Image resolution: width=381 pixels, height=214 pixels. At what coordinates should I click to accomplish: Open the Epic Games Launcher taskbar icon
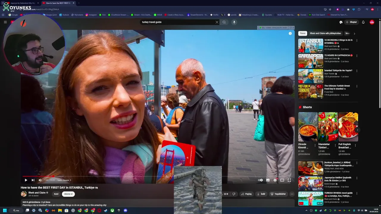click(119, 210)
